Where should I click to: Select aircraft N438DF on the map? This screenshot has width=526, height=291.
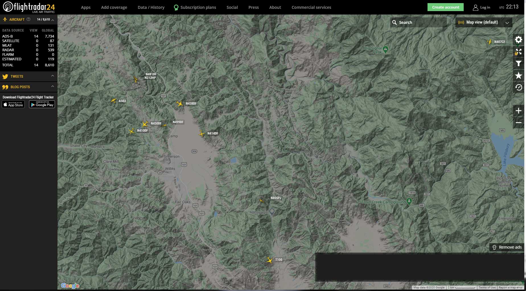[x=180, y=104]
